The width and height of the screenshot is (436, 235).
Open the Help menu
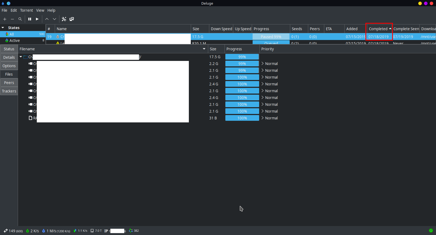point(51,10)
